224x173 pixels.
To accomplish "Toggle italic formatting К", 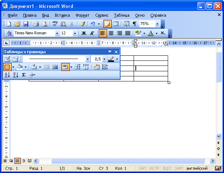I will click(x=92, y=33).
